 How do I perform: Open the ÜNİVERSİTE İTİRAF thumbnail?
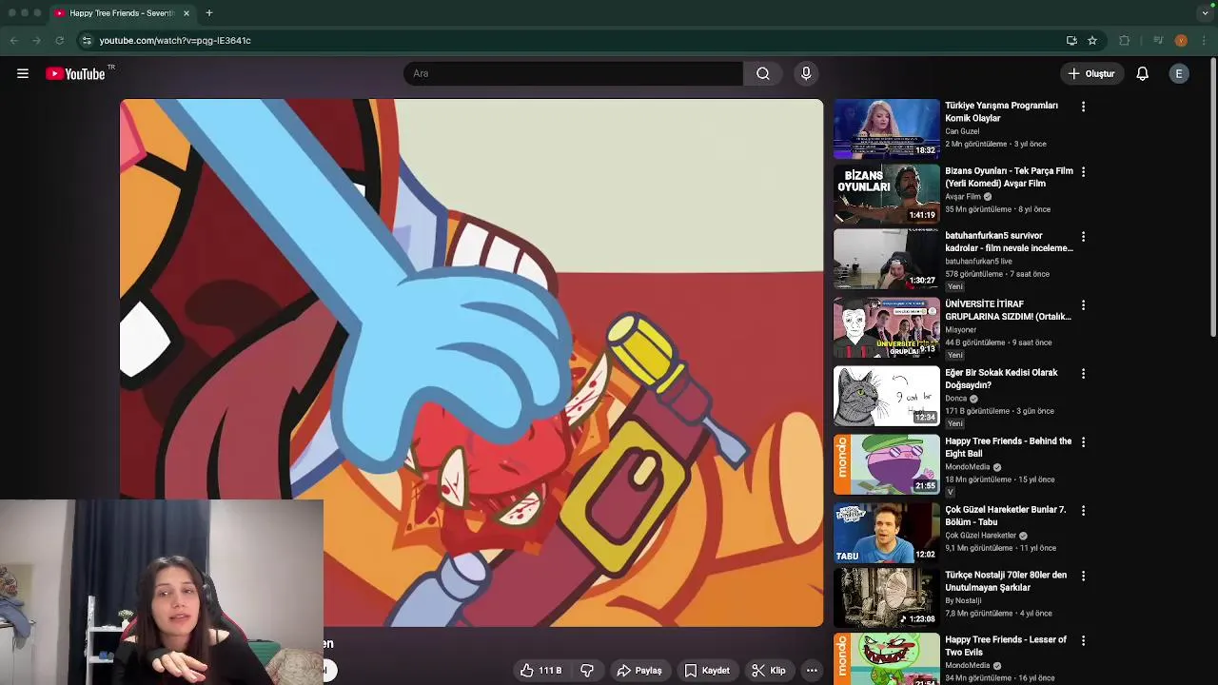click(x=887, y=327)
